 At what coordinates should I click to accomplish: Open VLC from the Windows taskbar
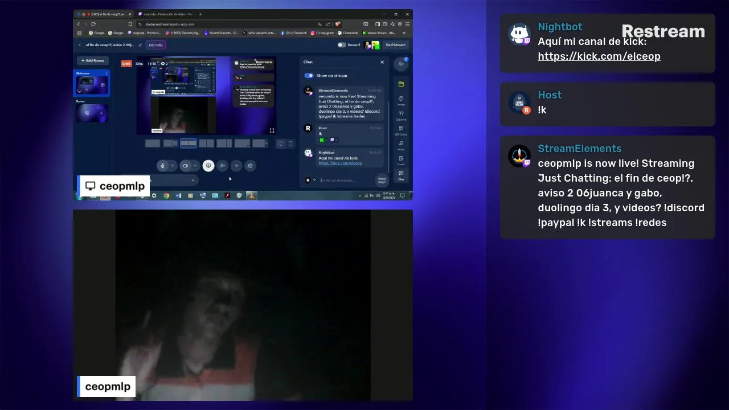pos(252,195)
